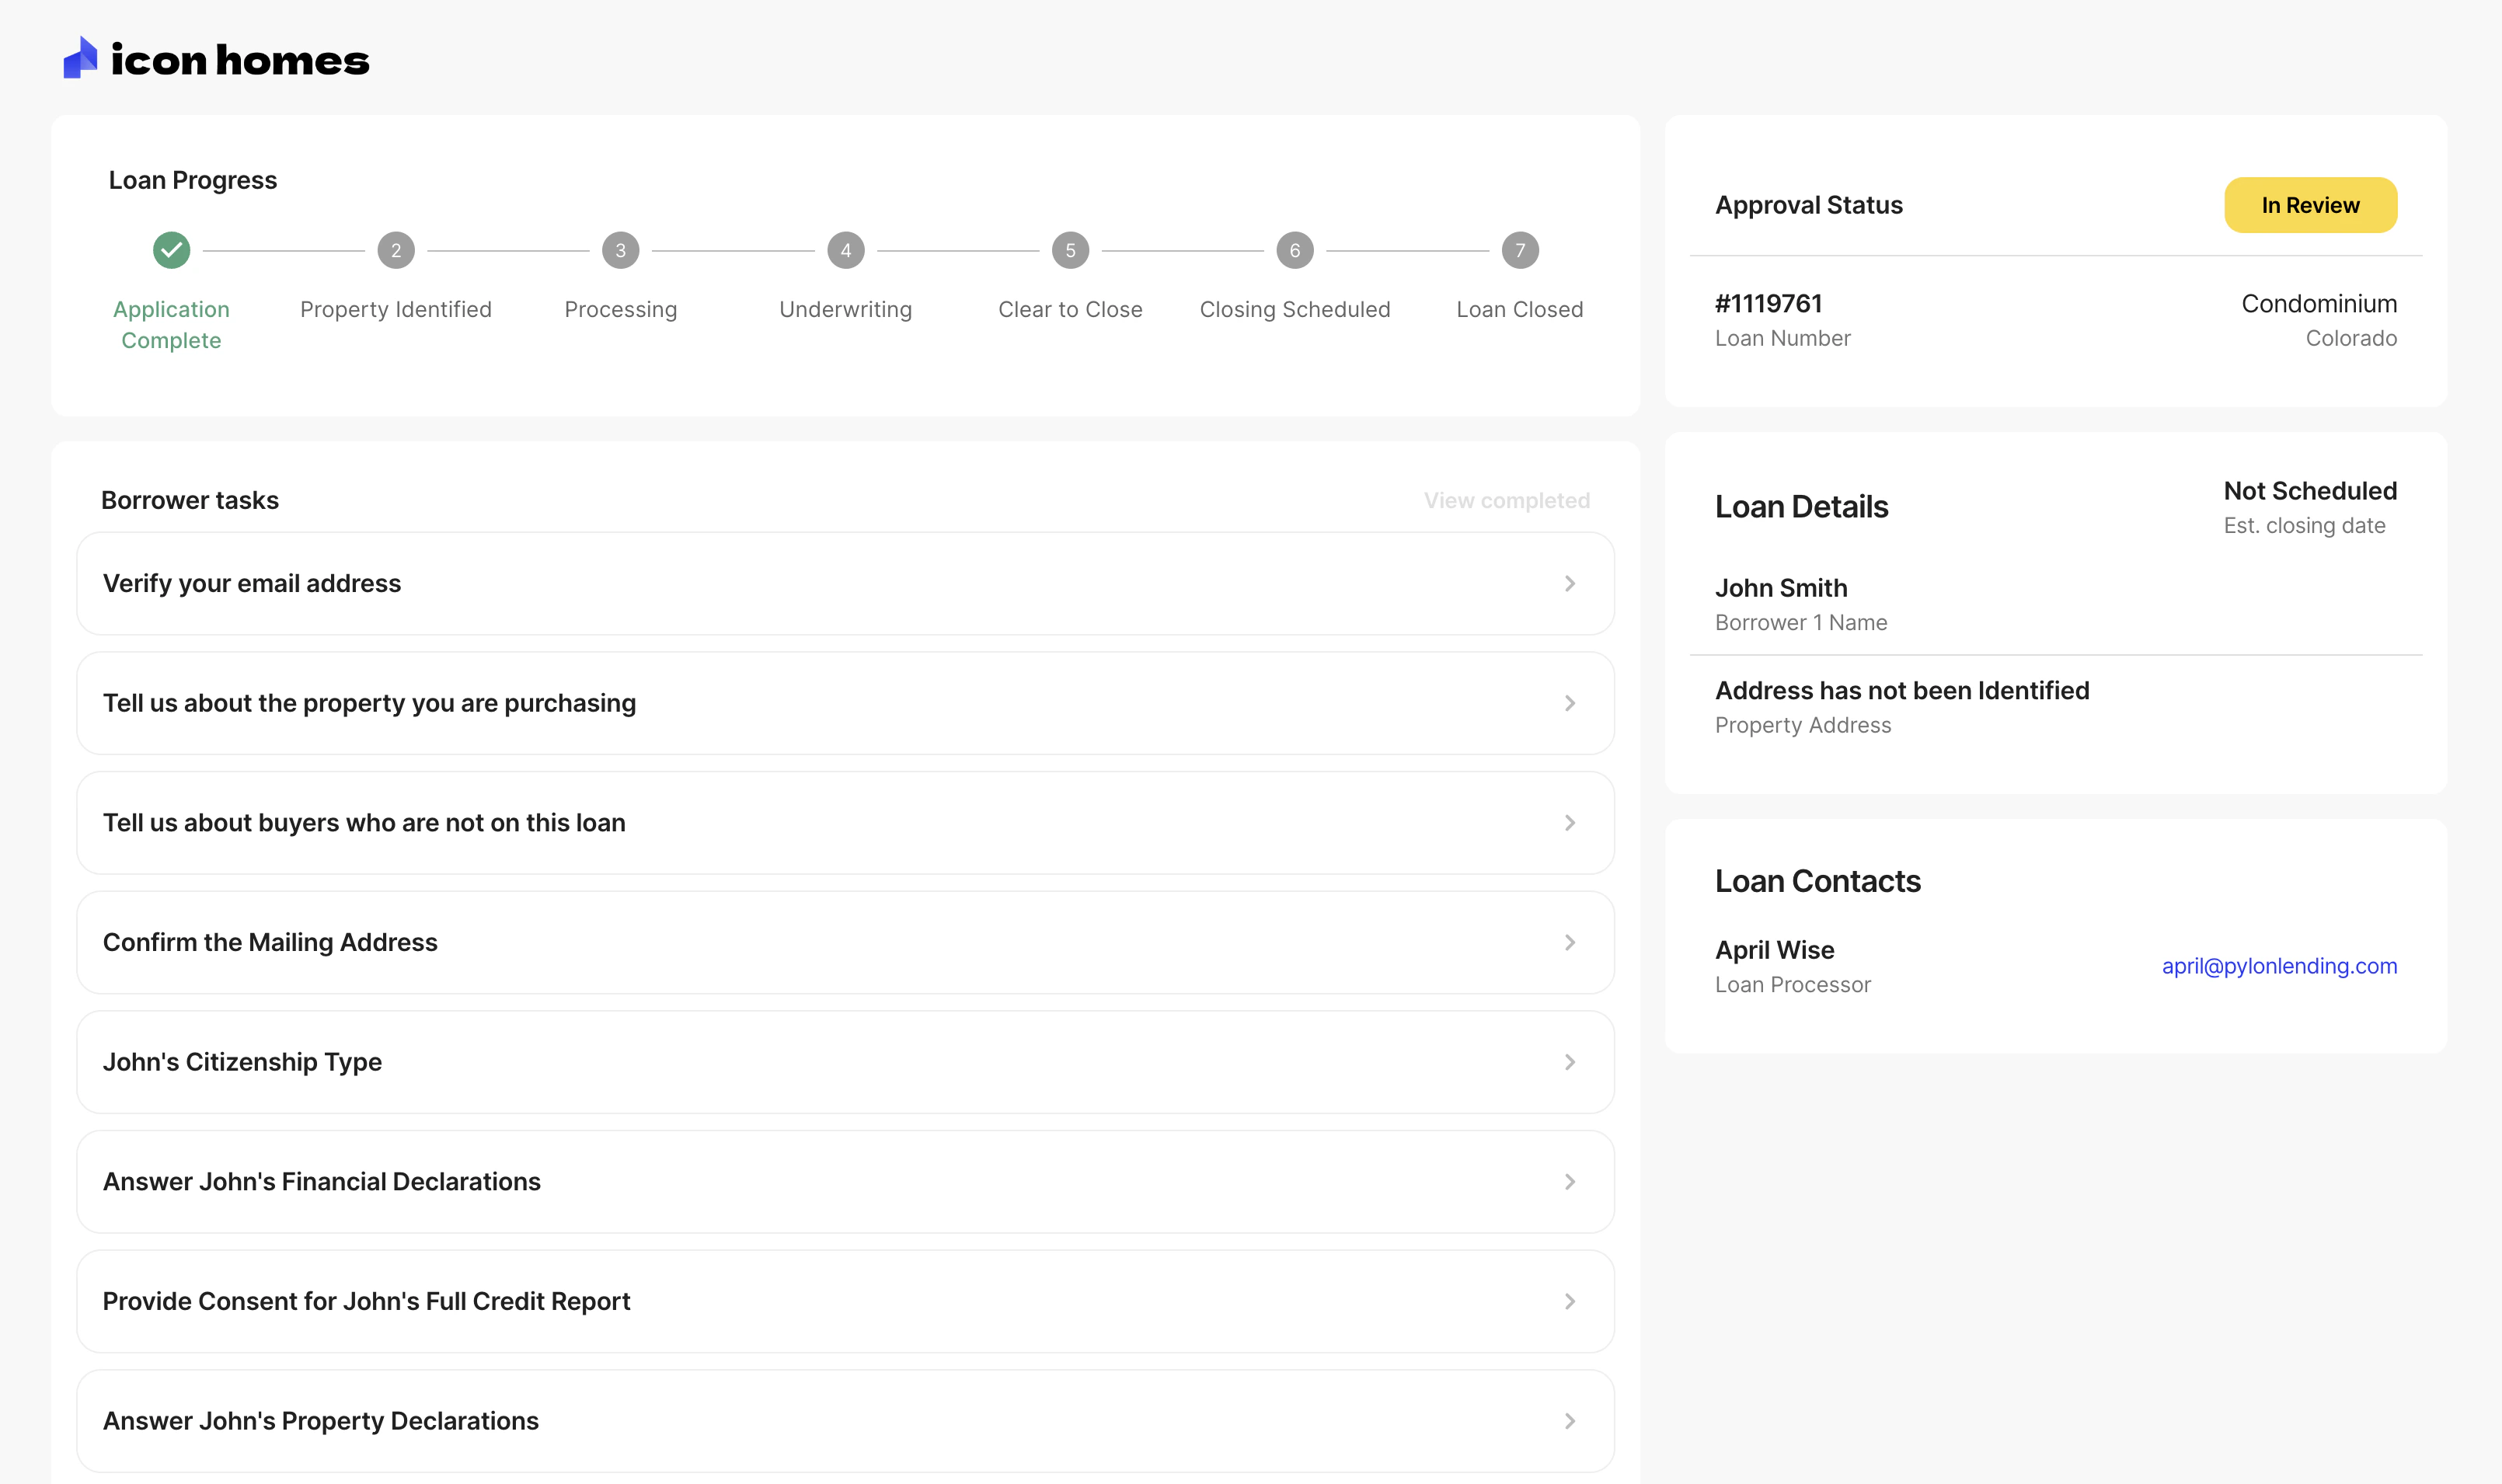This screenshot has width=2502, height=1484.
Task: Expand John's Citizenship Type task
Action: pyautogui.click(x=1569, y=1061)
